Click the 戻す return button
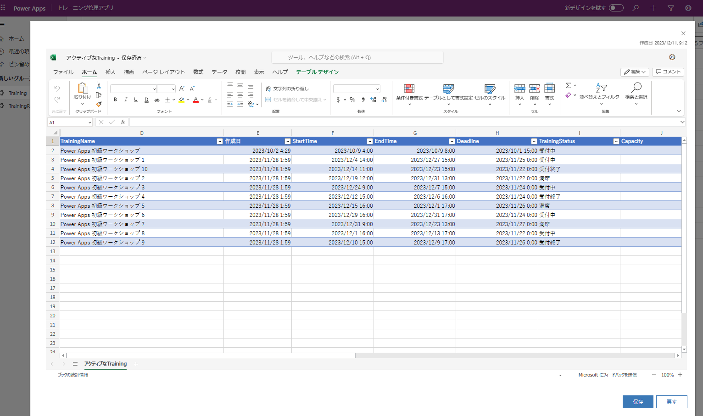 (x=672, y=402)
